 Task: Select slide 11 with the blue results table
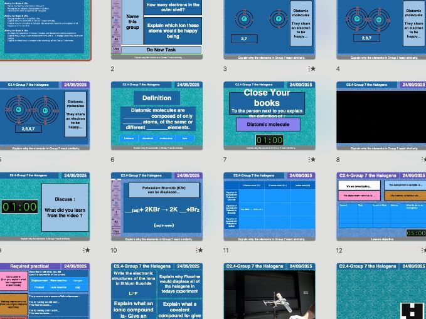(269, 206)
